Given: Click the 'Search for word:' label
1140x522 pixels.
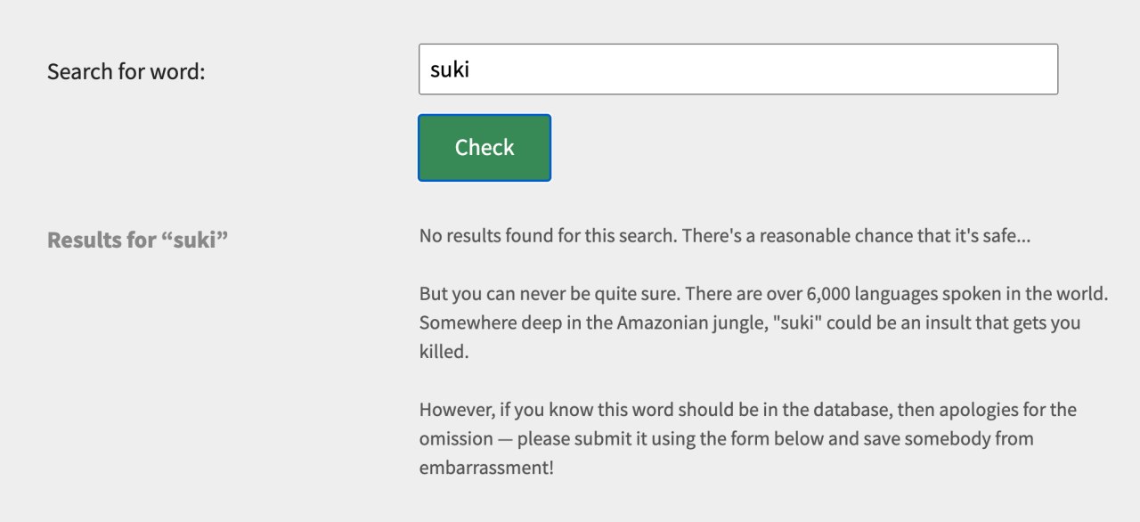Looking at the screenshot, I should point(126,71).
